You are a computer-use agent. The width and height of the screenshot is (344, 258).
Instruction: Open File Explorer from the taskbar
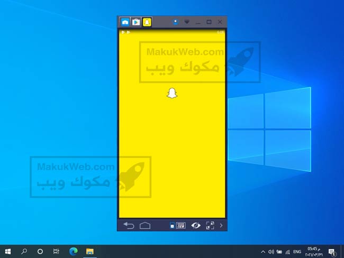(x=90, y=252)
